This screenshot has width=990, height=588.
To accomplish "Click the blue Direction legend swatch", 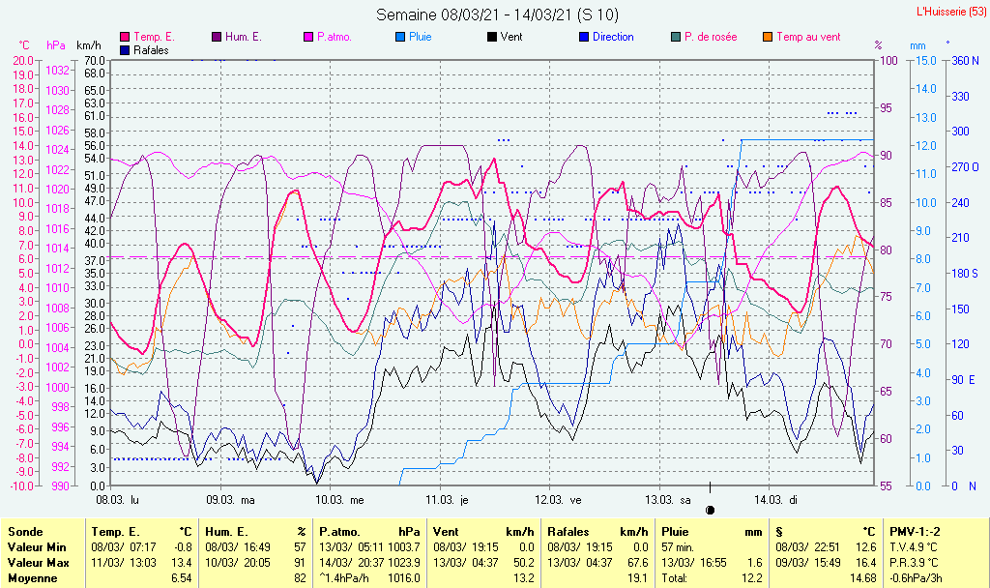I will pyautogui.click(x=584, y=38).
